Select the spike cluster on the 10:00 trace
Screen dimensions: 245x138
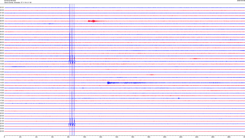click(x=72, y=62)
